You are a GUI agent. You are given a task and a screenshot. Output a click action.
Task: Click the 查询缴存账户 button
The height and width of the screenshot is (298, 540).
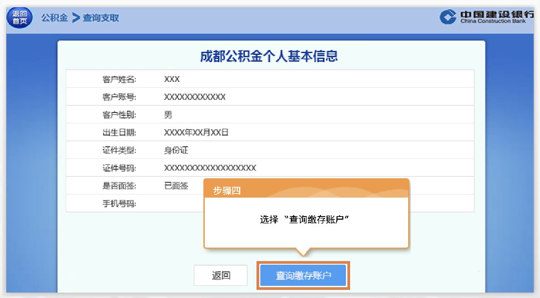tap(302, 275)
